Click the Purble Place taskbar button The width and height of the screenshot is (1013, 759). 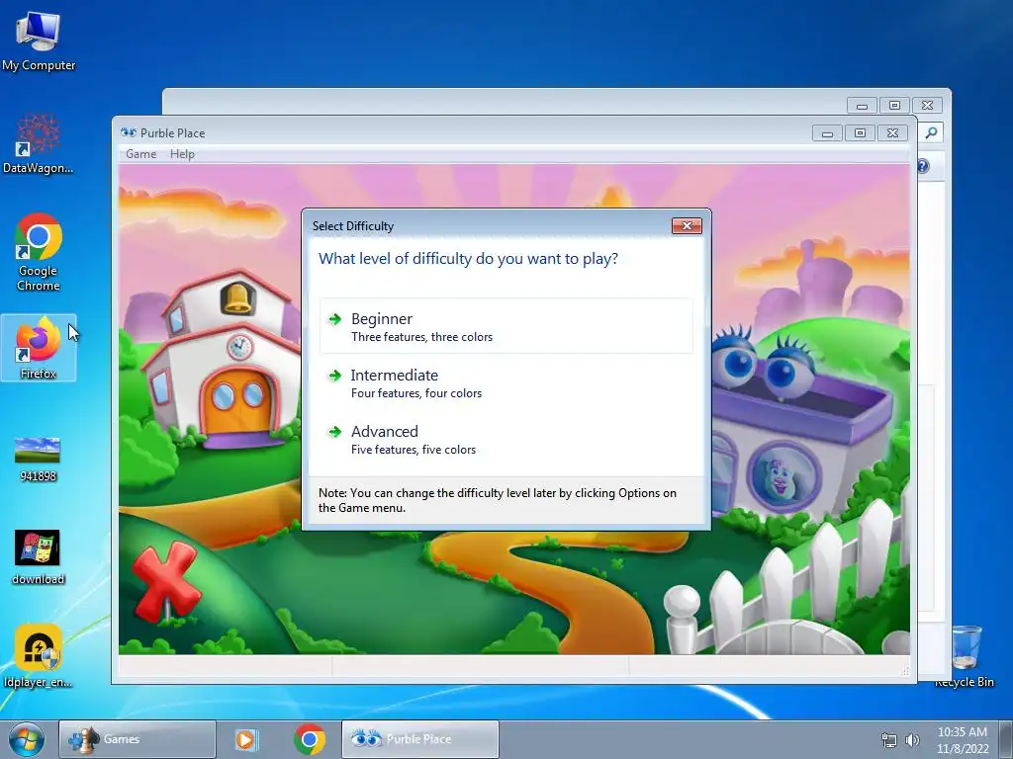point(419,739)
